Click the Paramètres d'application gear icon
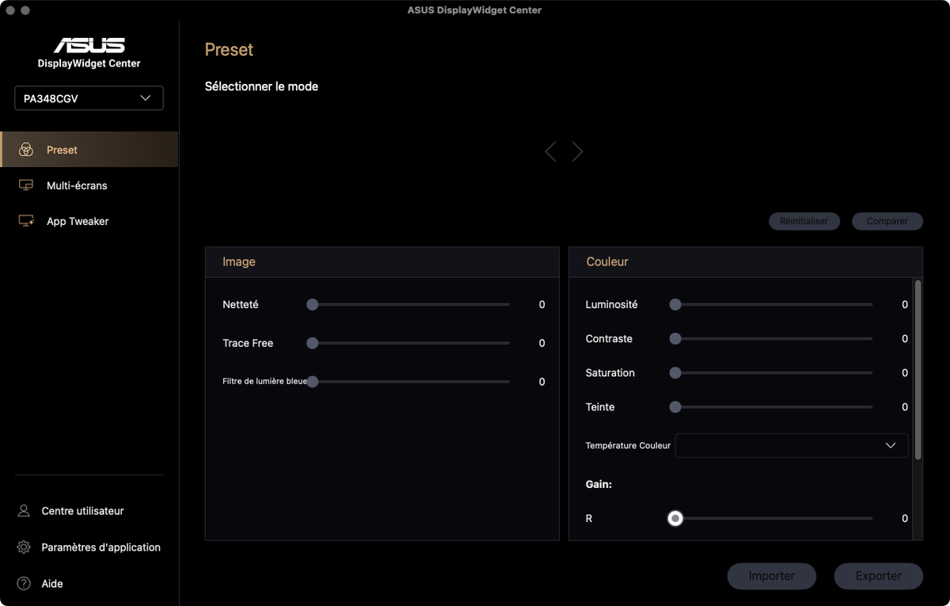Image resolution: width=950 pixels, height=606 pixels. (x=24, y=547)
